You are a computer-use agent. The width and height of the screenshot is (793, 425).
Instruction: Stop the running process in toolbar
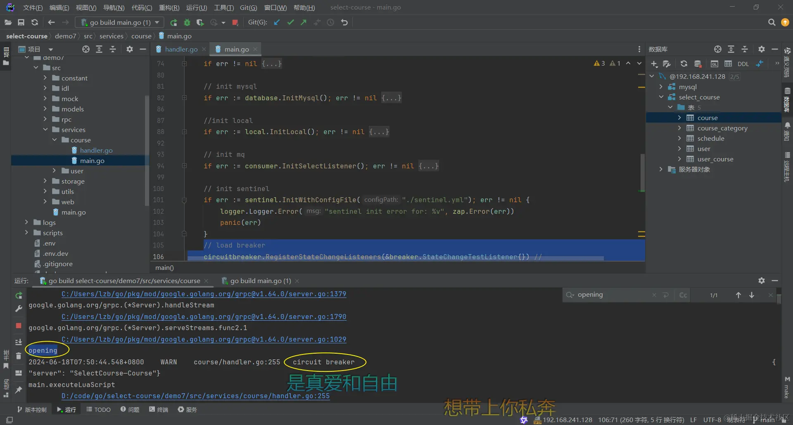235,22
